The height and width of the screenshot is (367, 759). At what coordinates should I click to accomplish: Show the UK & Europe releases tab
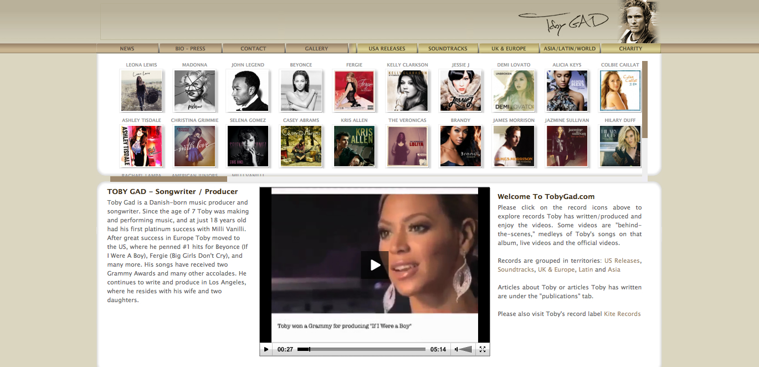[x=509, y=48]
